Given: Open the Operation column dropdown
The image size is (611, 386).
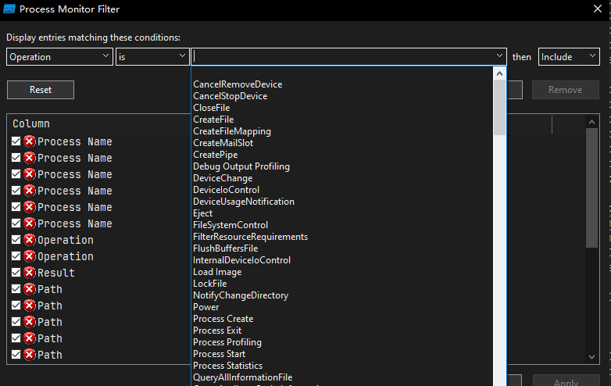Looking at the screenshot, I should click(59, 57).
